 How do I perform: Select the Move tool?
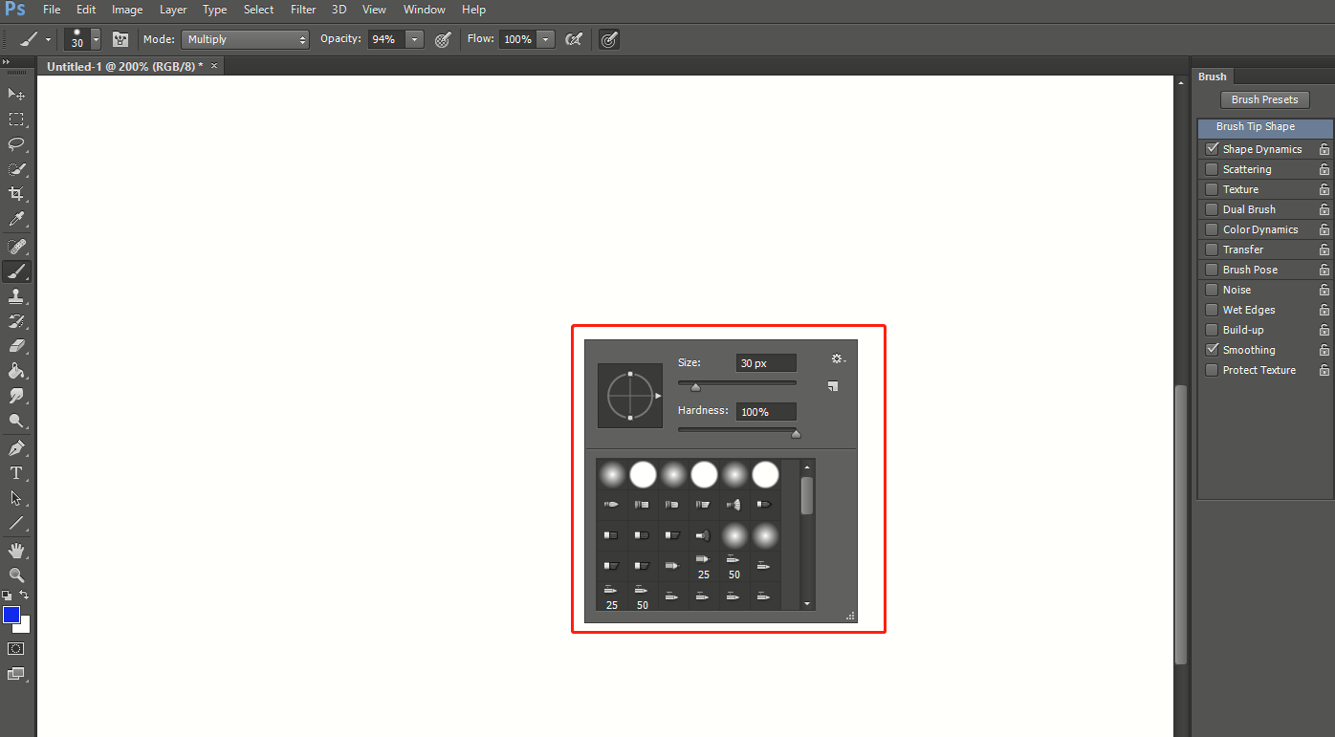[16, 94]
